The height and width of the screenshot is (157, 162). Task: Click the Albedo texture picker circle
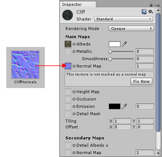74,44
